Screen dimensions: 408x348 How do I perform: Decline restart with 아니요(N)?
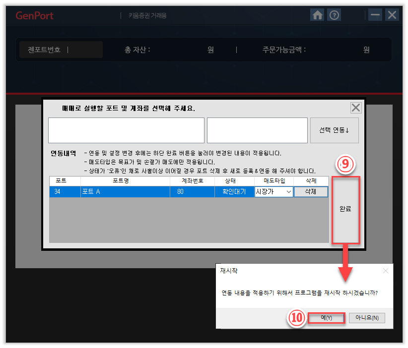367,318
